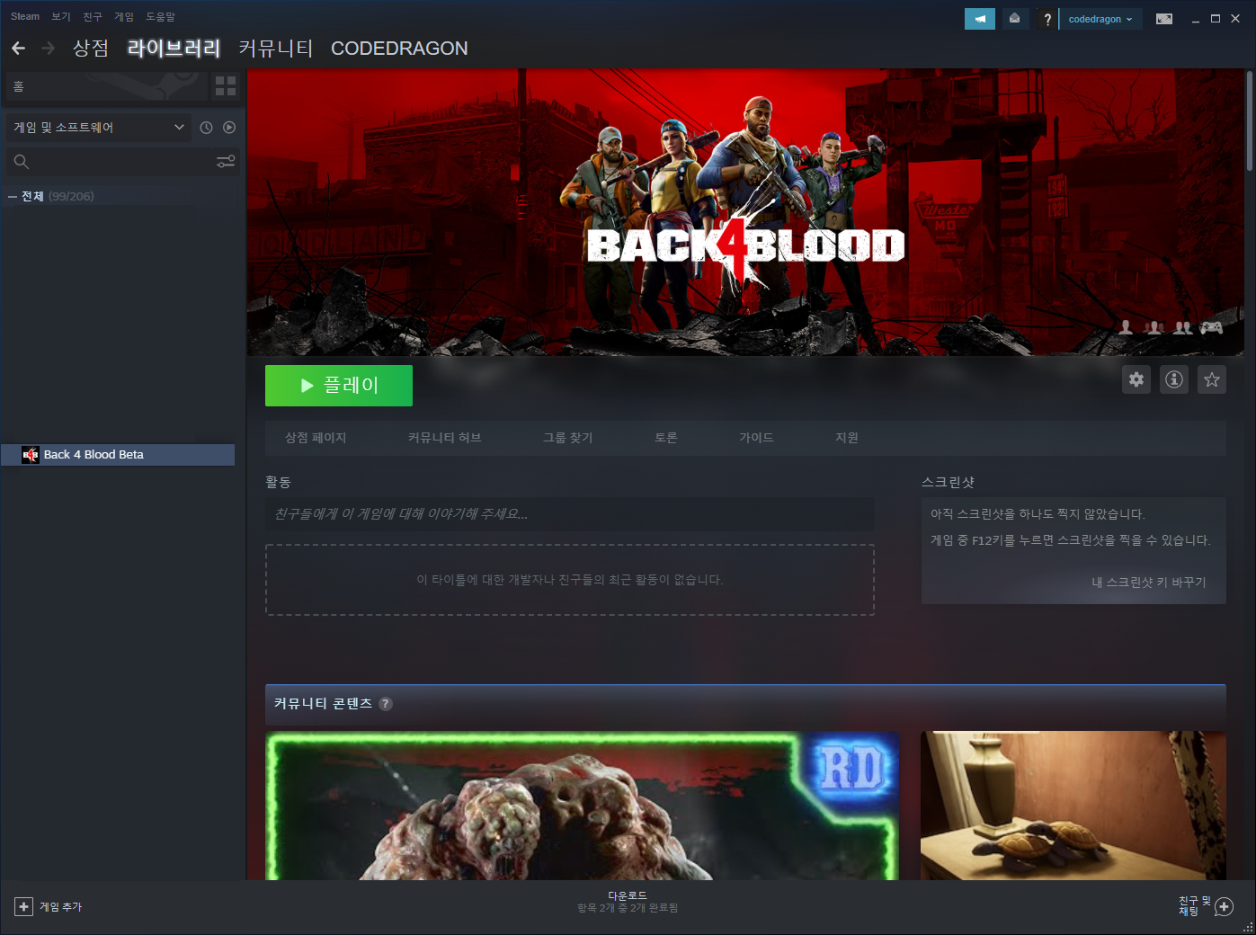This screenshot has height=935, width=1256.
Task: Open the 상점 페이지 link
Action: tap(316, 438)
